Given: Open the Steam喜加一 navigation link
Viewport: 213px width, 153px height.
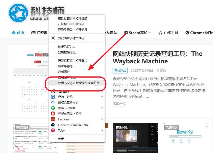Looking at the screenshot, I should (138, 33).
